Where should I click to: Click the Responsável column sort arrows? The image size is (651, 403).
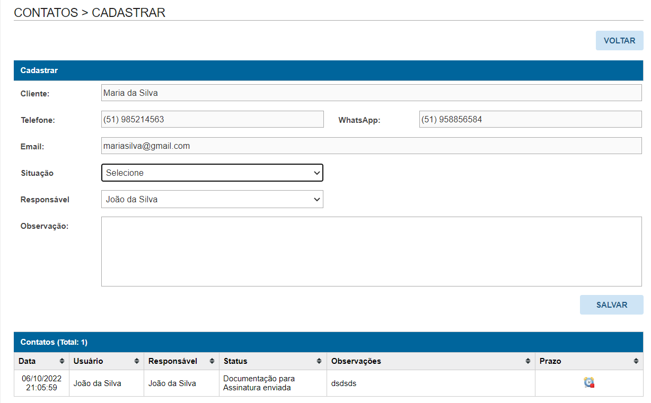coord(212,361)
